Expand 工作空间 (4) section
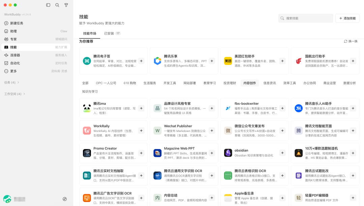The width and height of the screenshot is (364, 206). 14,94
